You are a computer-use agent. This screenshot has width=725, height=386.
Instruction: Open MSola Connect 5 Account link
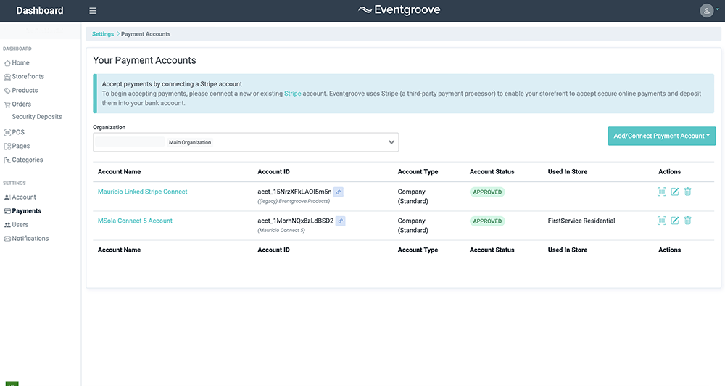coord(135,221)
